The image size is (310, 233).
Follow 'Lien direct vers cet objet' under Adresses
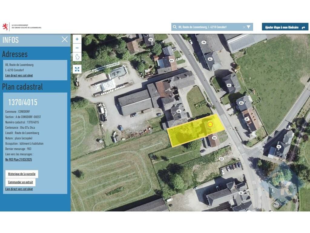pos(19,76)
